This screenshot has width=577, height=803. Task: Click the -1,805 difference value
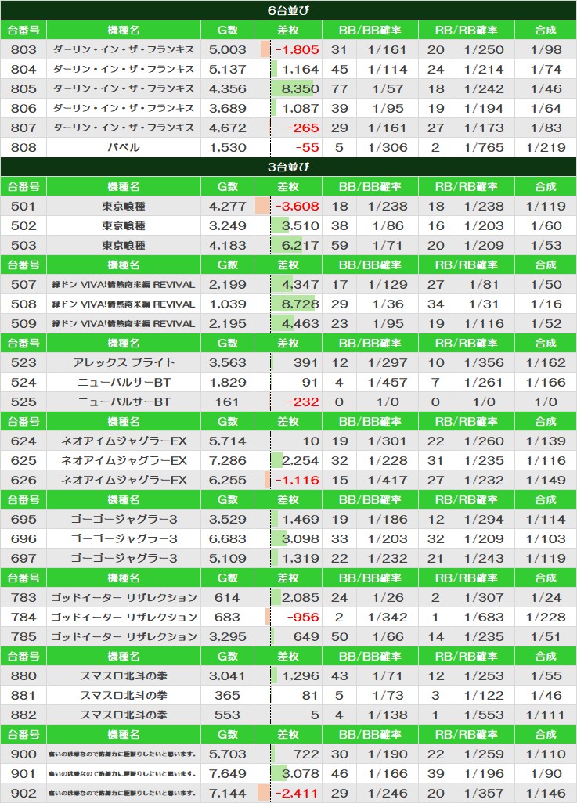pyautogui.click(x=298, y=49)
